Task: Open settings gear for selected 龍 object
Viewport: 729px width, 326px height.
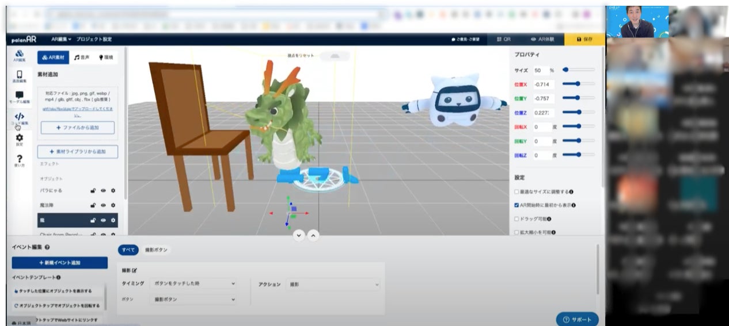Action: (113, 220)
